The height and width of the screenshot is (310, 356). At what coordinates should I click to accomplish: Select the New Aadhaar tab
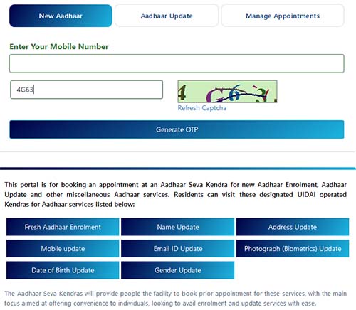(61, 16)
